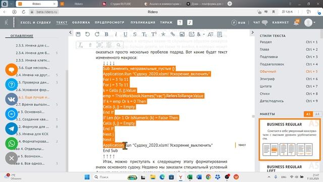Insert a hyperlink
This screenshot has height=182, width=323.
point(173,34)
